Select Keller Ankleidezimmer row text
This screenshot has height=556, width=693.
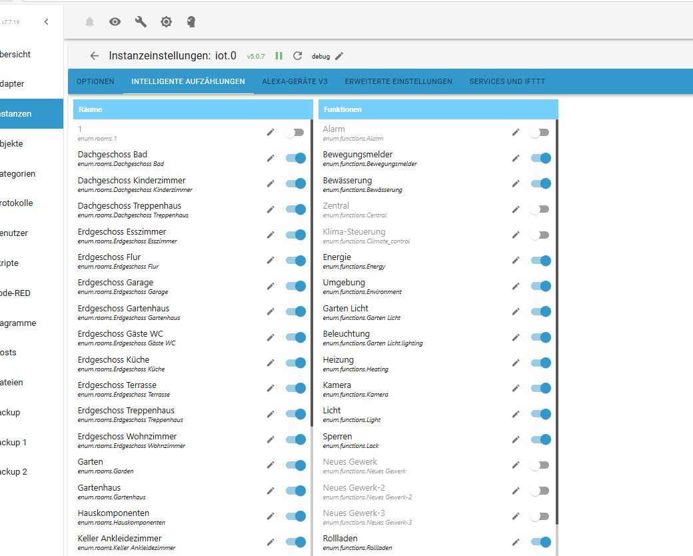tap(127, 542)
